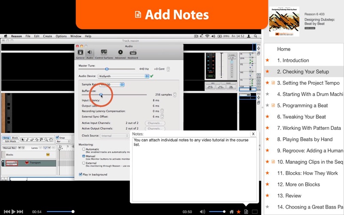Viewport: 344px width, 215px height.
Task: Star the 4. Starting With a Drum Machine lesson
Action: 267,94
